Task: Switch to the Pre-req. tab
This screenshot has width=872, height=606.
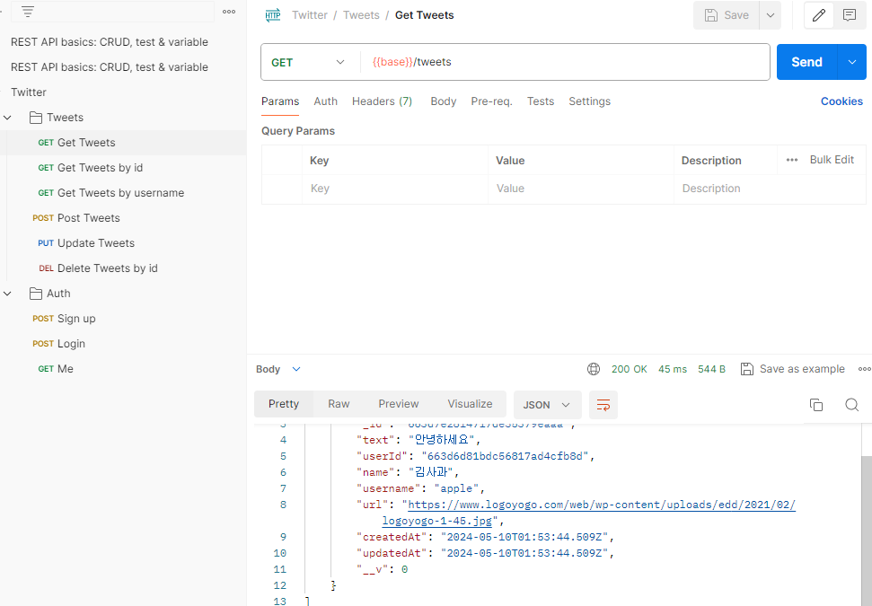Action: tap(491, 101)
